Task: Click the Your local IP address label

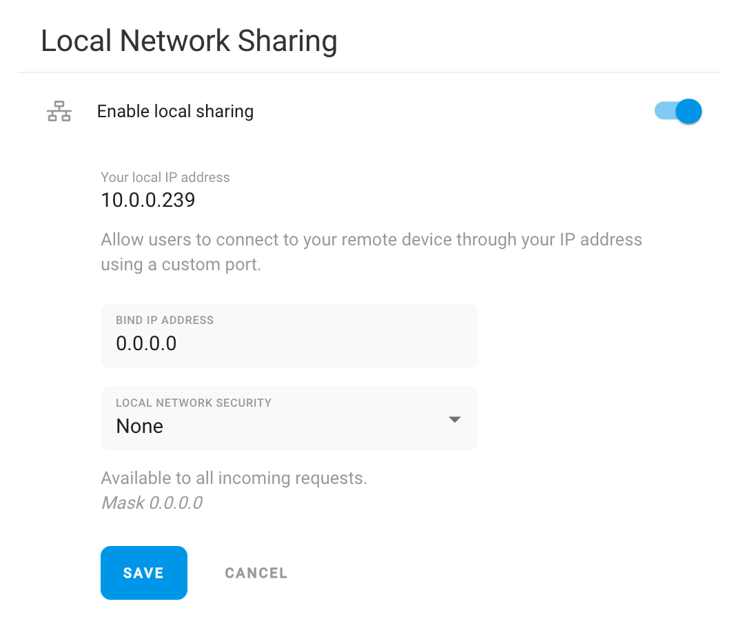Action: coord(165,177)
